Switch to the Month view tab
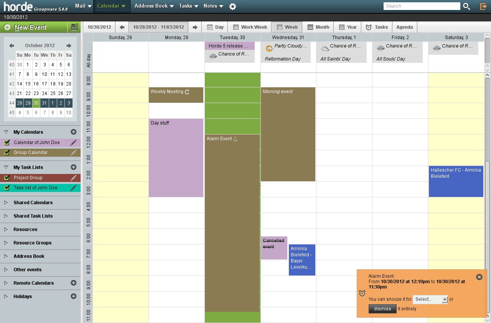Viewport: 491px width, 323px height. pyautogui.click(x=318, y=27)
